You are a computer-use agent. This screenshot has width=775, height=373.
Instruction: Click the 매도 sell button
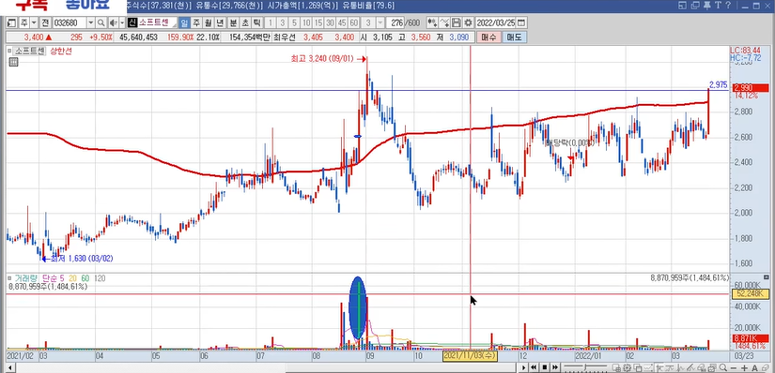(514, 37)
